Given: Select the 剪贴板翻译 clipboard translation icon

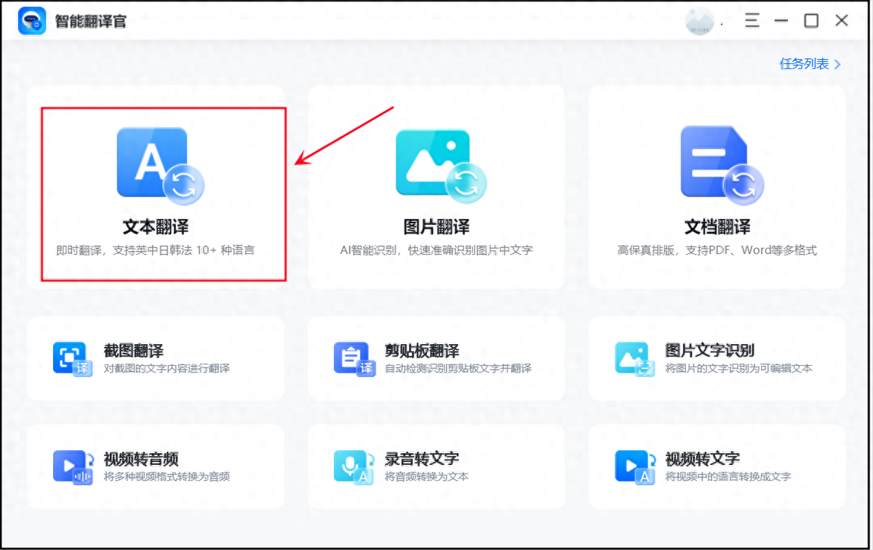Looking at the screenshot, I should point(354,359).
